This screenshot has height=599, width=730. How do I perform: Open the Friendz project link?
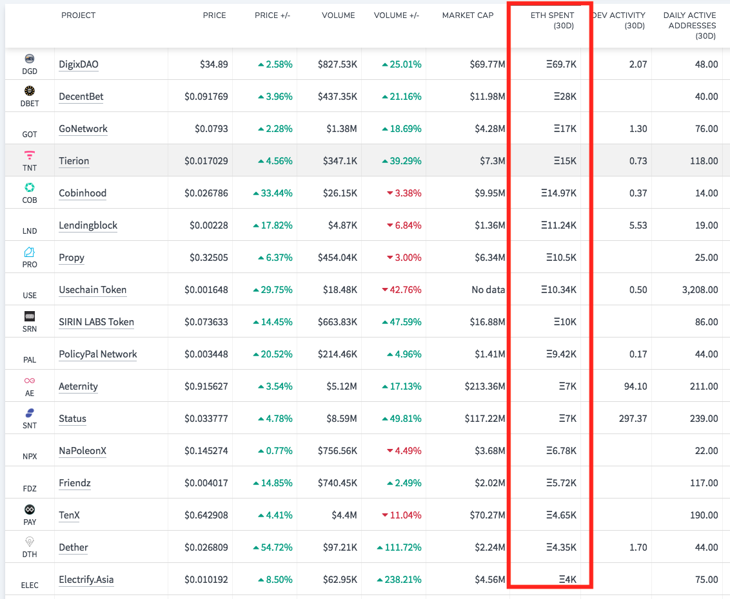[75, 482]
